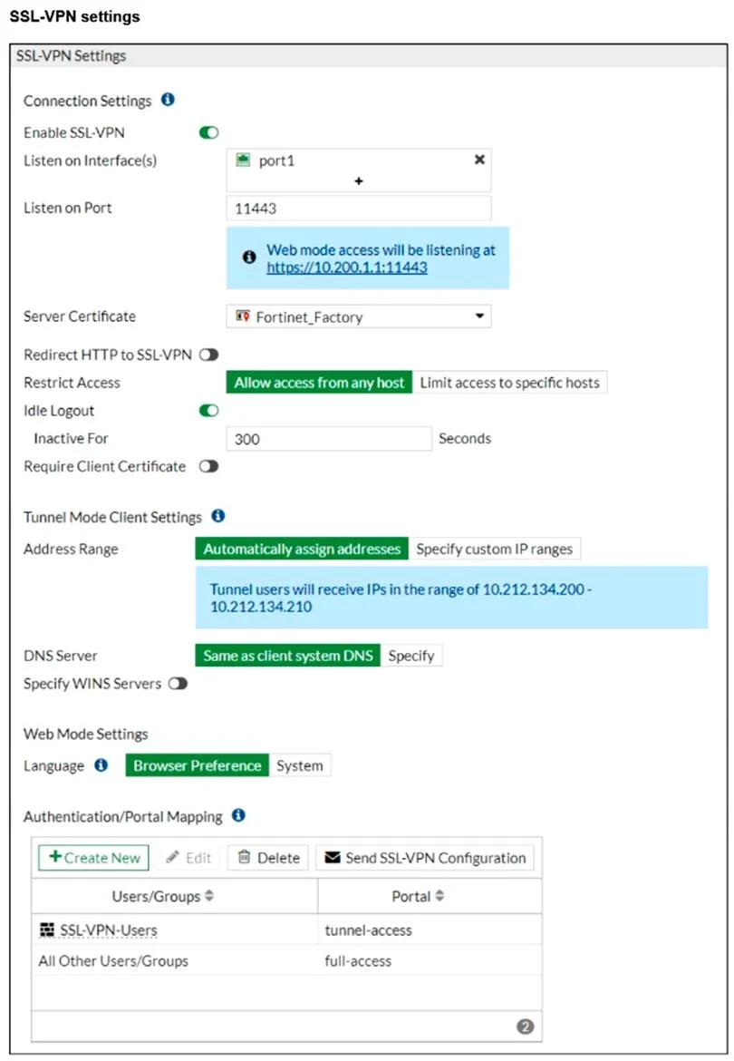Turn on Require Client Certificate
This screenshot has width=734, height=1061.
point(208,466)
